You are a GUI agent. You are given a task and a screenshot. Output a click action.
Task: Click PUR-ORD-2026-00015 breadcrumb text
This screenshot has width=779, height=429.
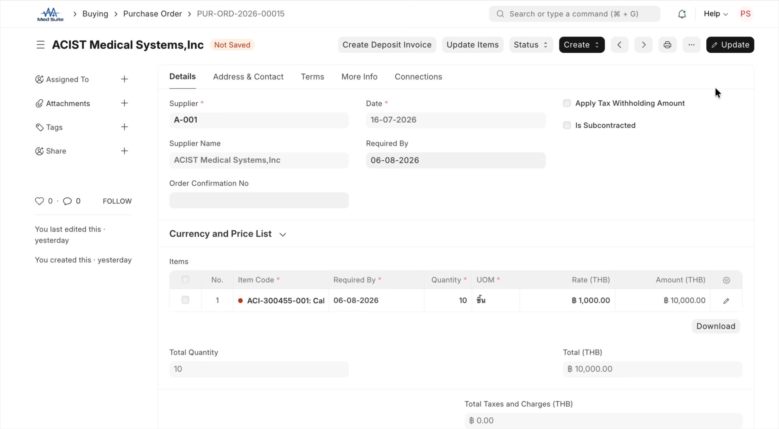coord(241,14)
